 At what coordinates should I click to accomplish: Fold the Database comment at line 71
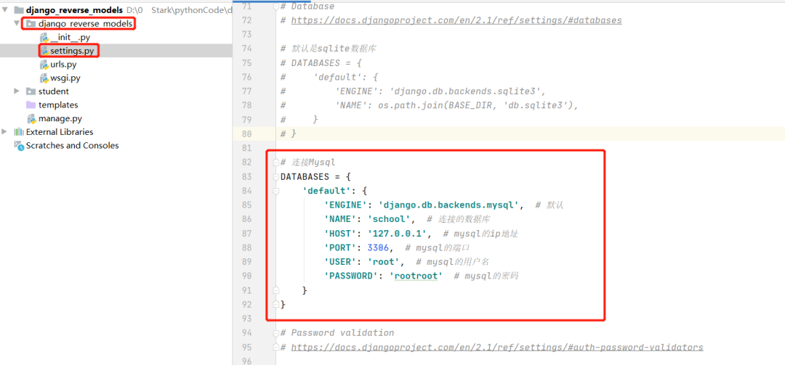276,7
